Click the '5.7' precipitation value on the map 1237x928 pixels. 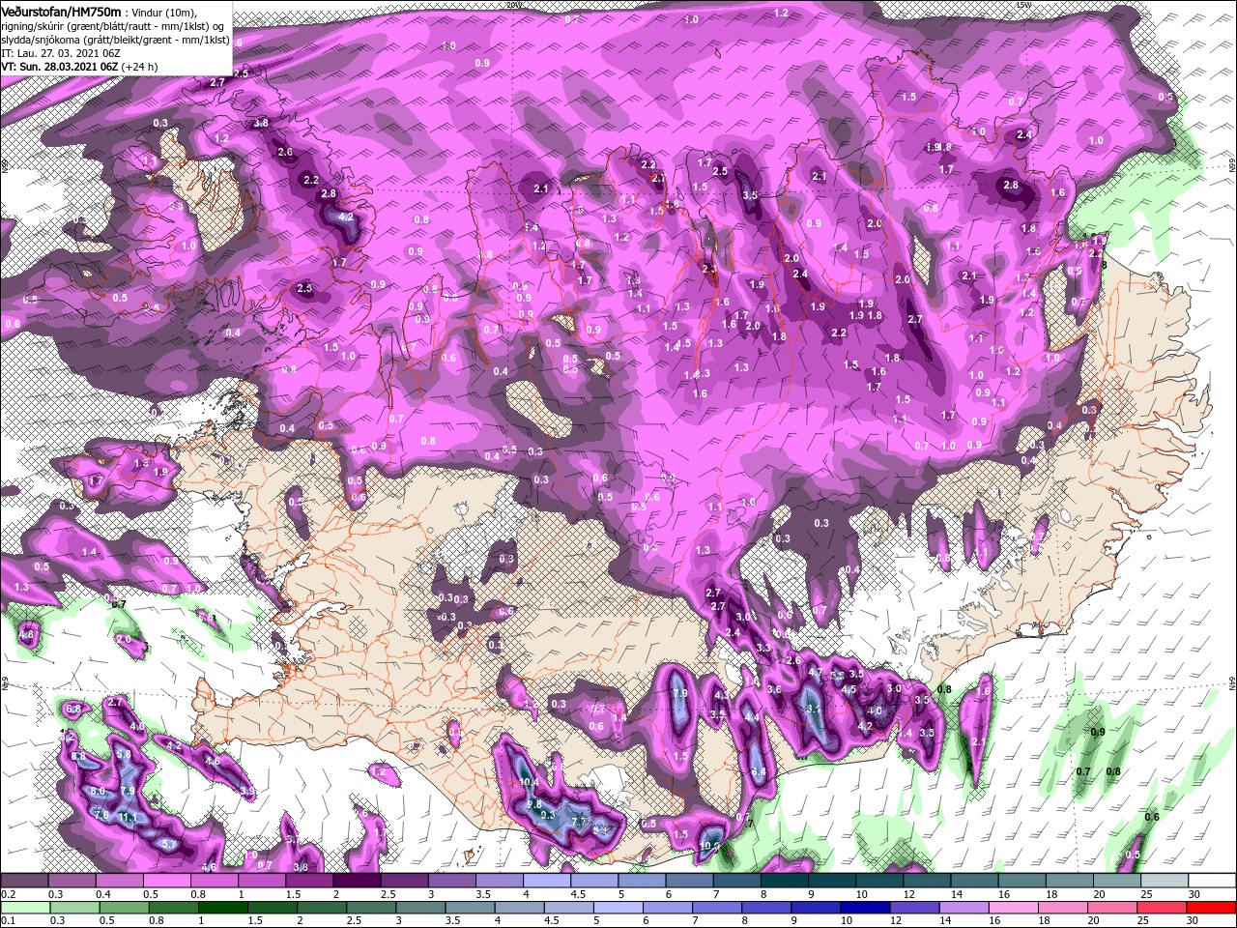pos(169,844)
